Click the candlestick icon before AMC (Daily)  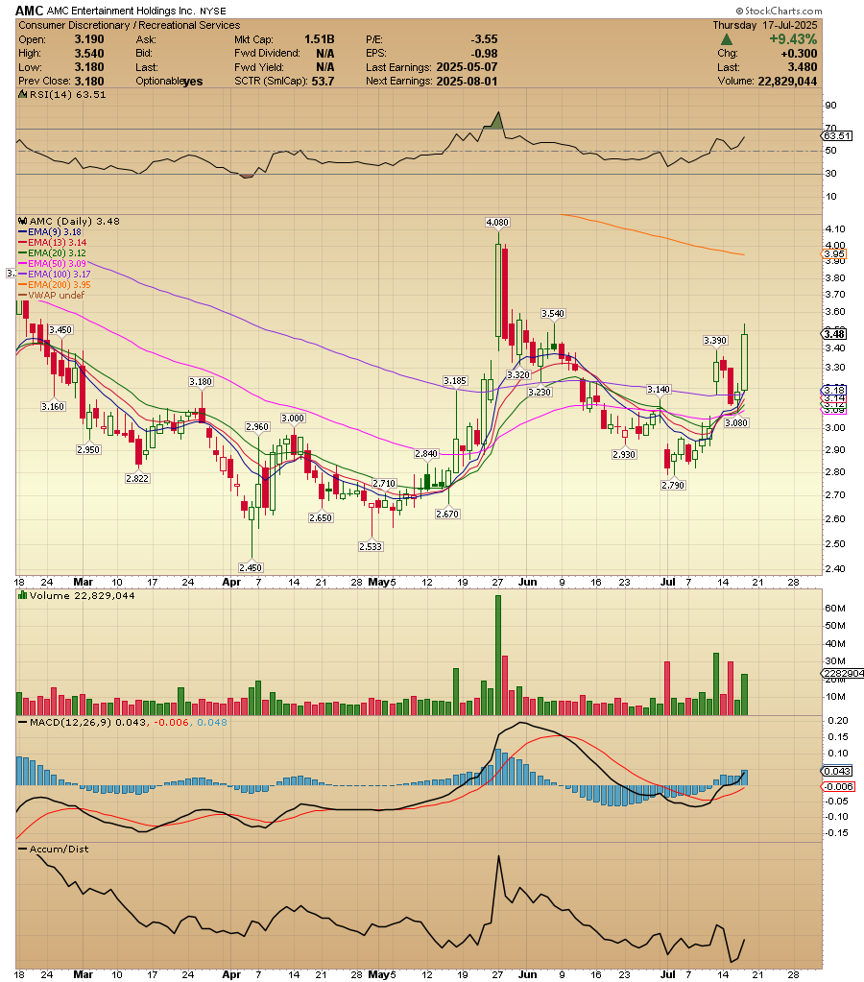(23, 221)
